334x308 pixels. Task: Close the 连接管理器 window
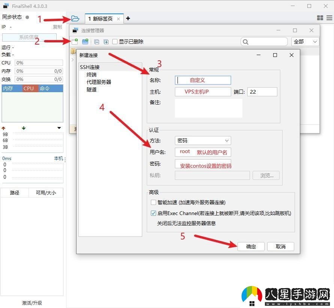[x=311, y=30]
